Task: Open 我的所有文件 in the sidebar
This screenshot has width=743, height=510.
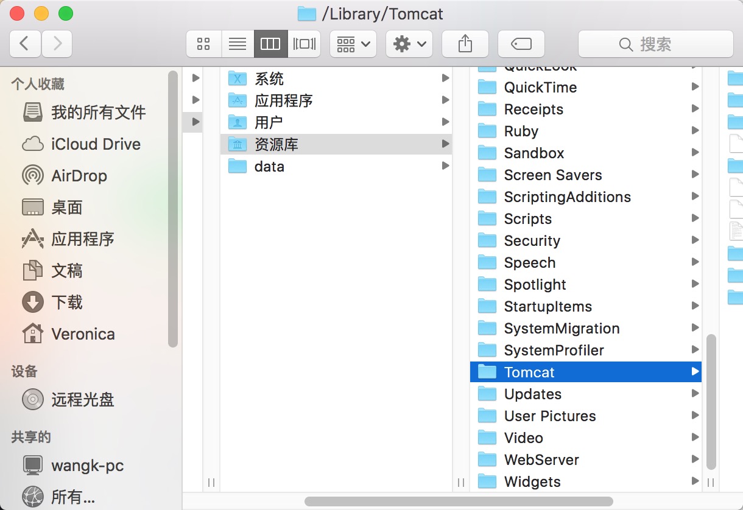Action: point(84,113)
